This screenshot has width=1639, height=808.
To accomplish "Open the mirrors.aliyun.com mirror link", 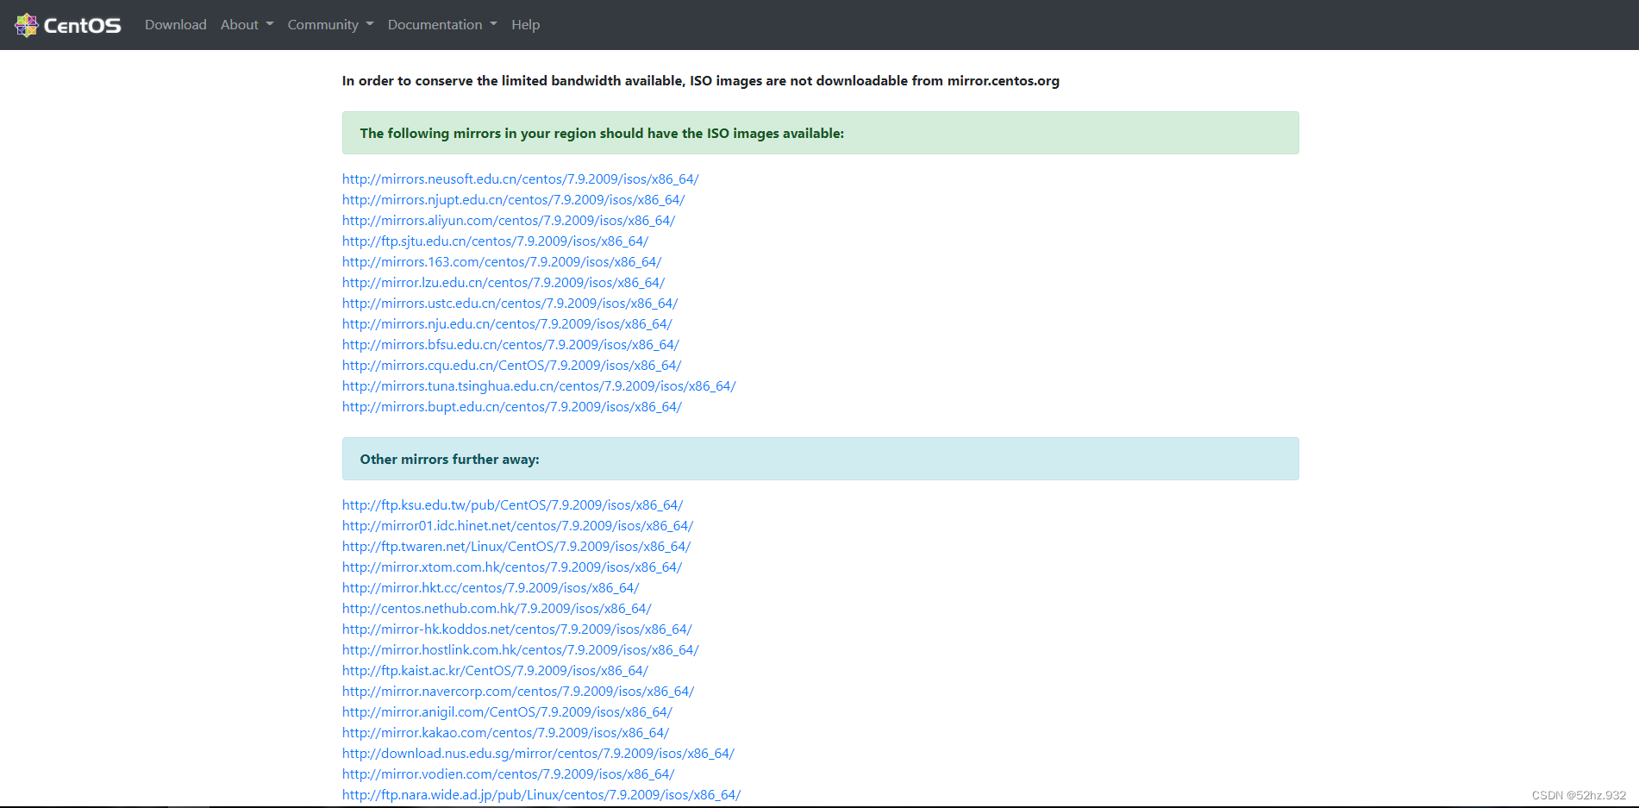I will [x=509, y=221].
